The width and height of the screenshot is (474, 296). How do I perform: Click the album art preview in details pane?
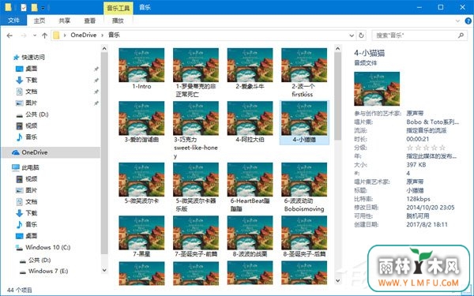(x=377, y=88)
